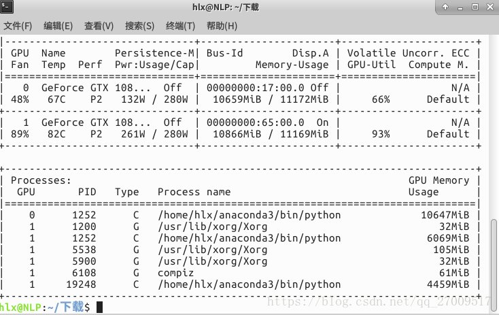This screenshot has width=499, height=315.
Task: Maximize the terminal window
Action: [x=475, y=7]
